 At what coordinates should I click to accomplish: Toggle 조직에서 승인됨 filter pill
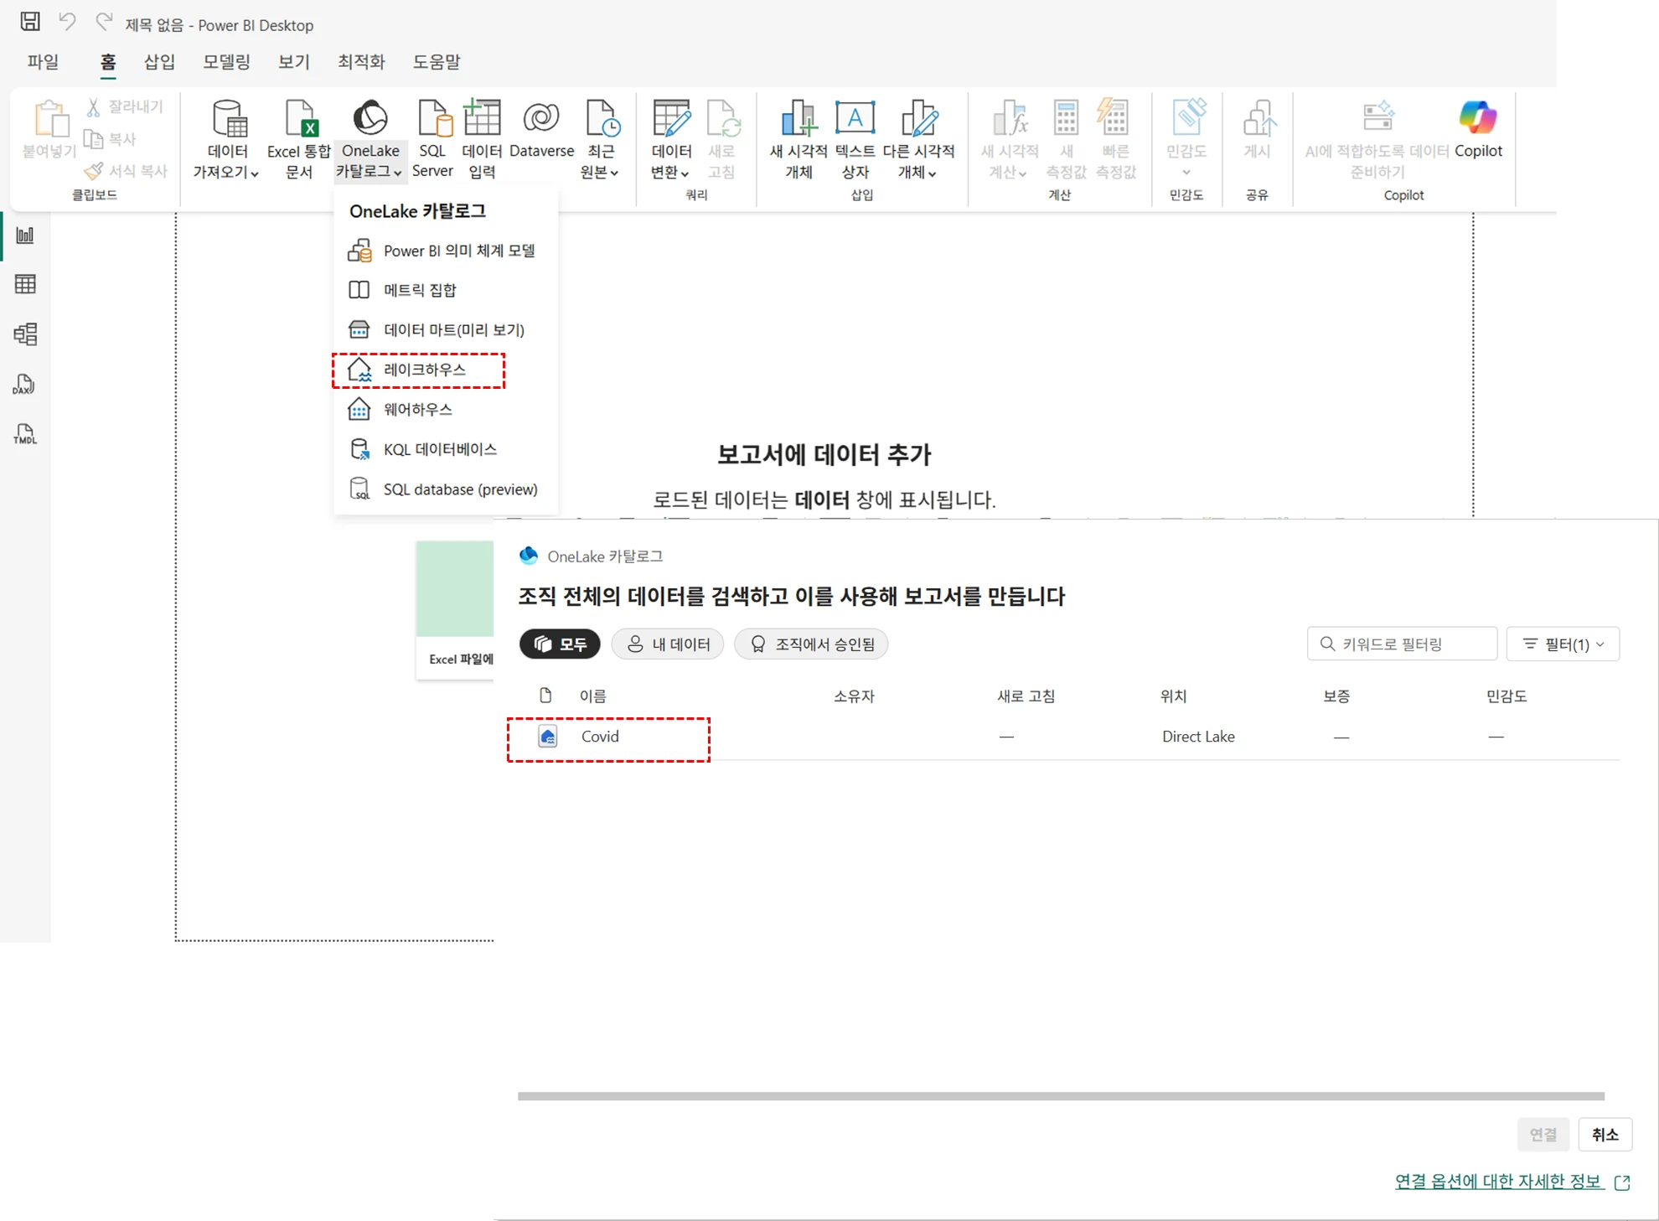click(x=811, y=644)
